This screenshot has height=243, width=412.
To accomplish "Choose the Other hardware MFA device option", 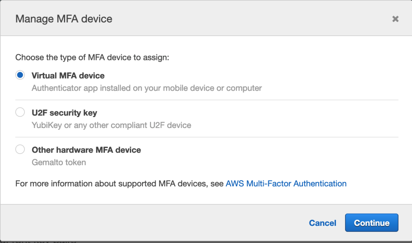I will pyautogui.click(x=20, y=149).
